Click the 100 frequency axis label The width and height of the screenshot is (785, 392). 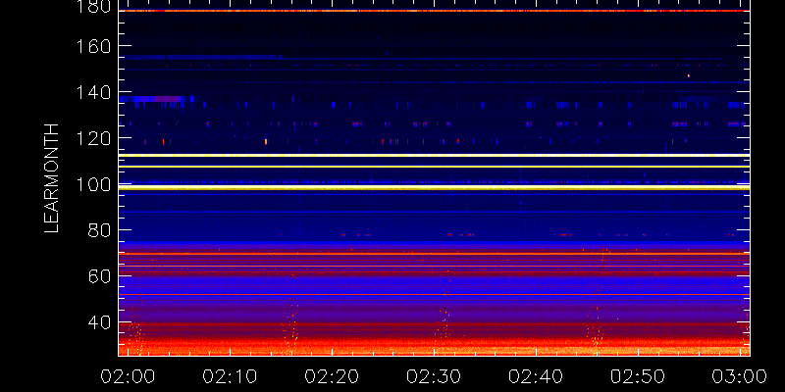pyautogui.click(x=93, y=185)
